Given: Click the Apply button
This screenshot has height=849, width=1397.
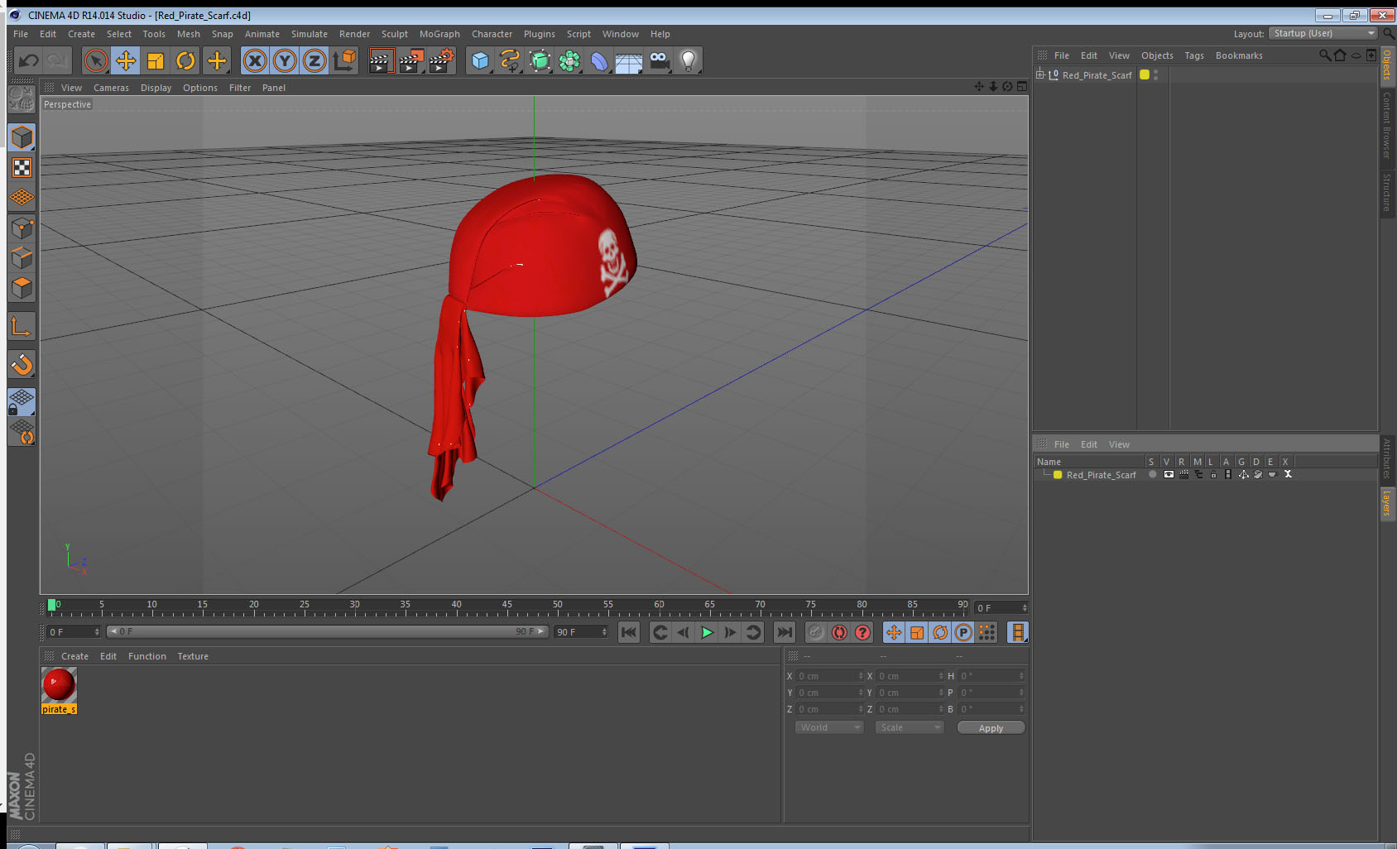Looking at the screenshot, I should (x=991, y=728).
